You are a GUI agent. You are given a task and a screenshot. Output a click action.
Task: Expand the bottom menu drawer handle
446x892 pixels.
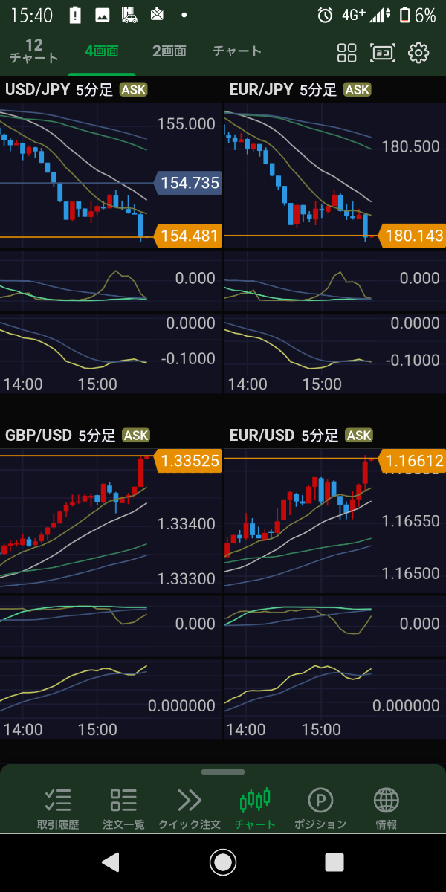(222, 772)
